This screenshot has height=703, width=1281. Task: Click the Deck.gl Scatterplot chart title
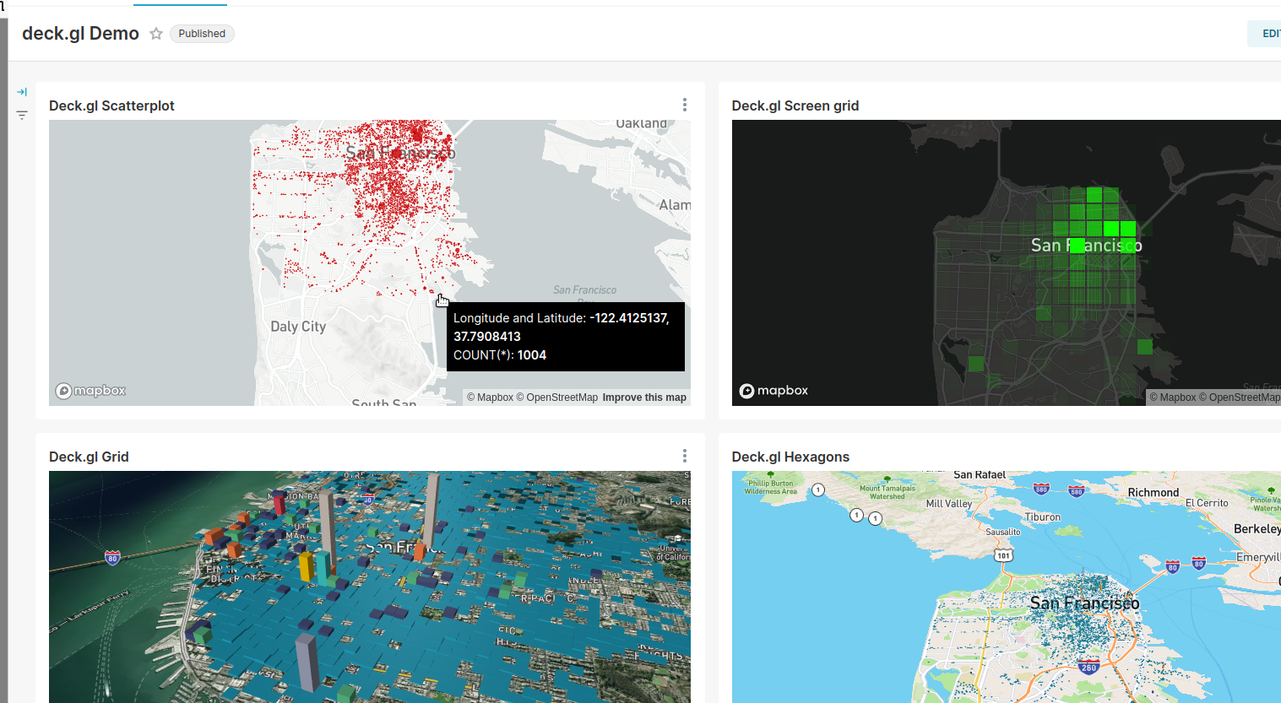111,105
